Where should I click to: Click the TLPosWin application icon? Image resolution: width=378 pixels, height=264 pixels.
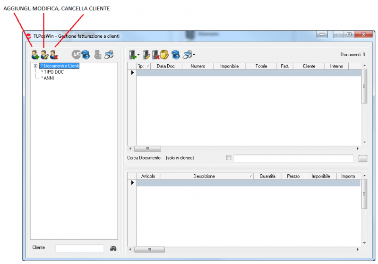[28, 36]
